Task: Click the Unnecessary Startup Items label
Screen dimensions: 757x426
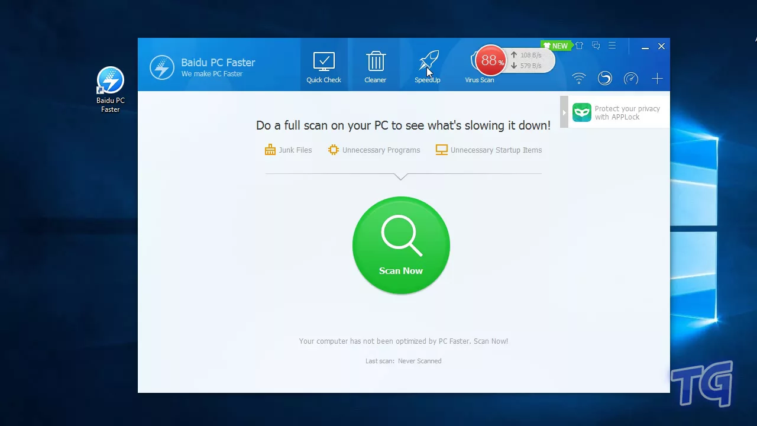Action: 496,150
